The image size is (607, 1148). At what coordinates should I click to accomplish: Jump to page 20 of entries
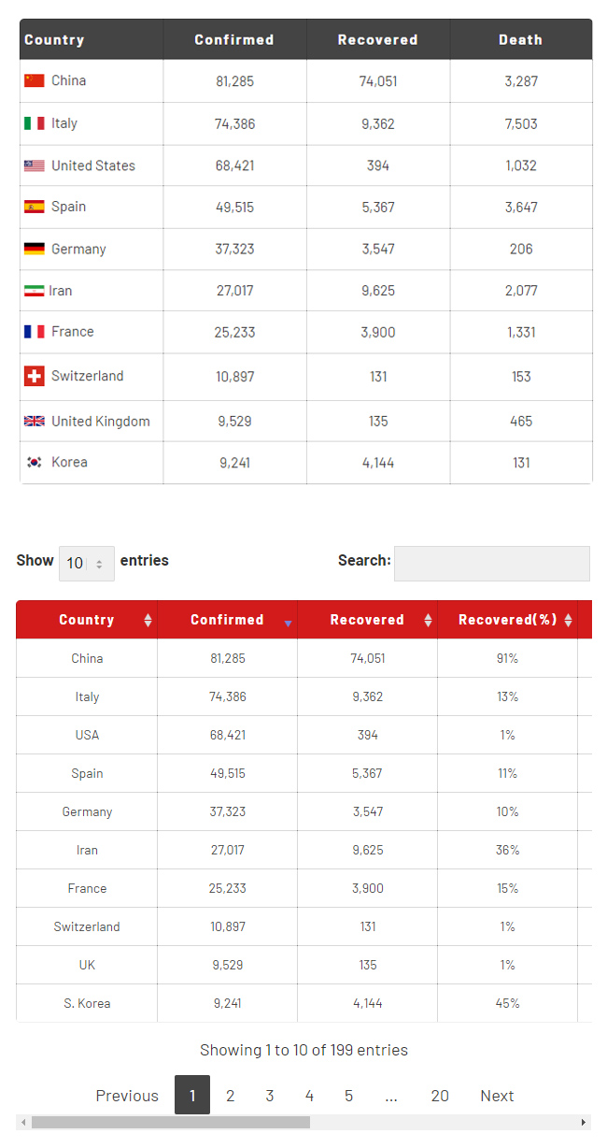440,1096
